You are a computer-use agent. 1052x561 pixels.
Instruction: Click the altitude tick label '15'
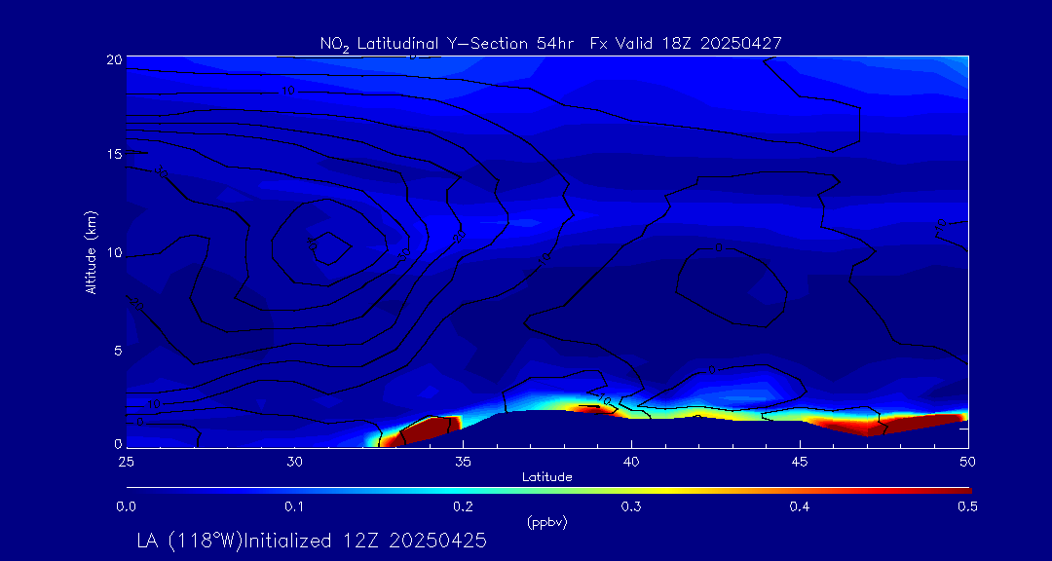click(114, 154)
